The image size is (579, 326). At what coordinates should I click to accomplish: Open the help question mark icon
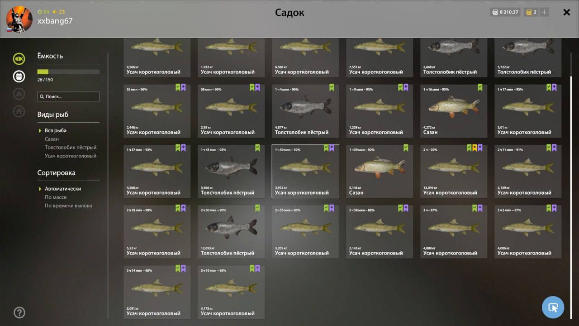pos(19,312)
